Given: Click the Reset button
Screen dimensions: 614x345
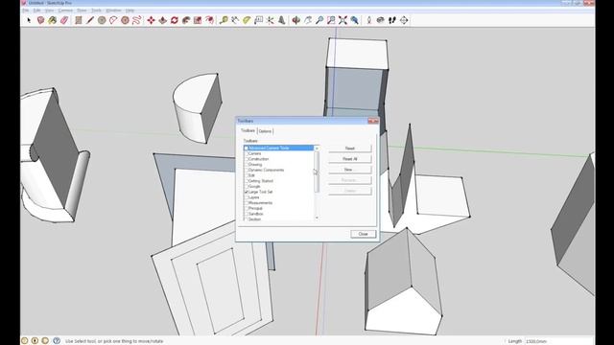Looking at the screenshot, I should [x=349, y=149].
